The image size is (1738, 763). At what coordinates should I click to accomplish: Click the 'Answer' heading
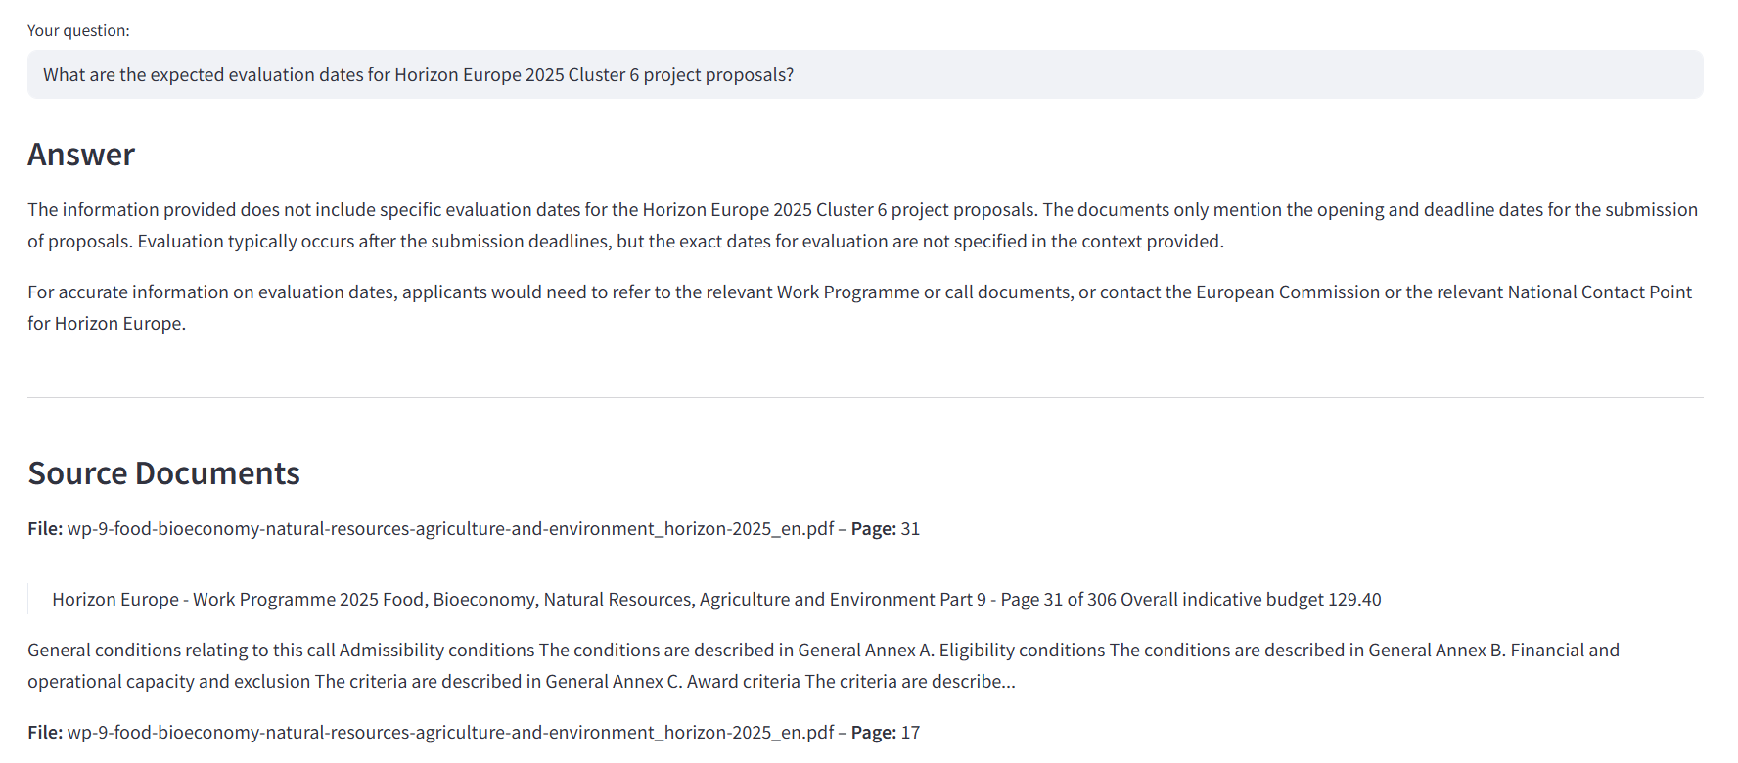(x=81, y=155)
